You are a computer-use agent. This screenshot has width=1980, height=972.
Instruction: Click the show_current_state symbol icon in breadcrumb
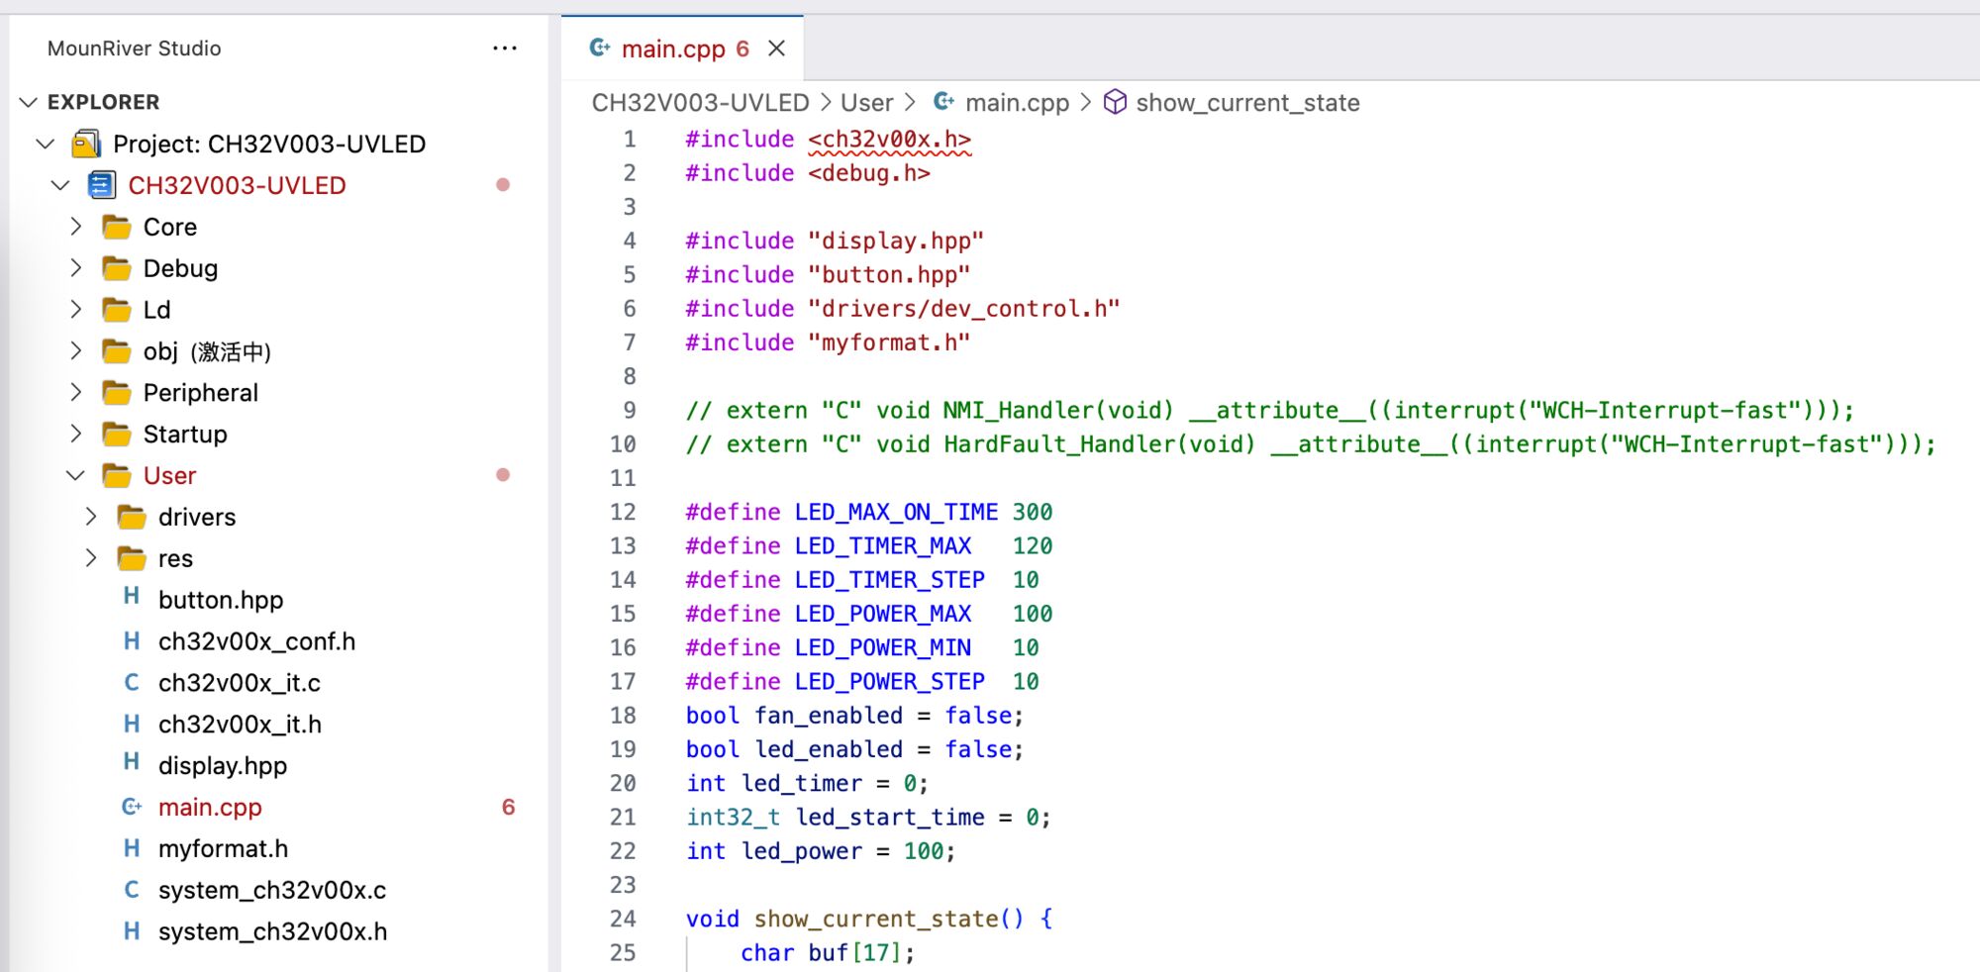click(x=1115, y=103)
